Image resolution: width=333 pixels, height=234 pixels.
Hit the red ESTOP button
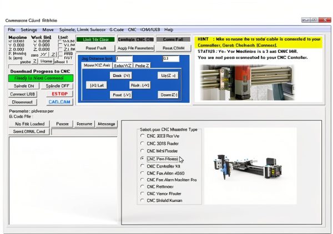pos(60,94)
